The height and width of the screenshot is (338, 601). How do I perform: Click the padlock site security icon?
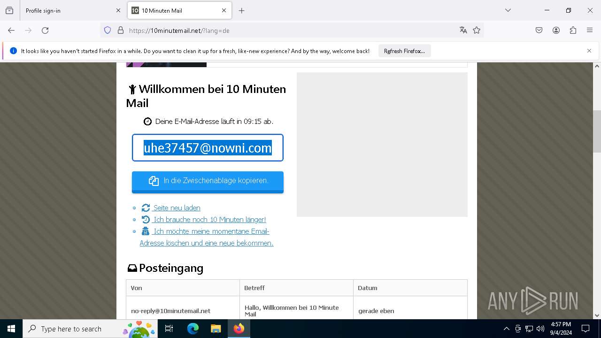(121, 31)
